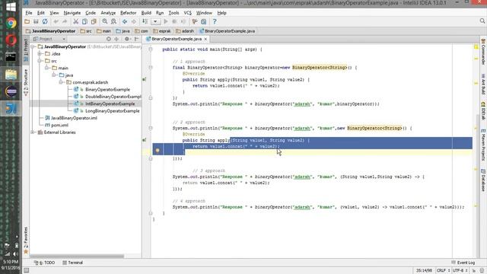Open Google Chrome from the taskbar
This screenshot has width=487, height=274.
[11, 24]
